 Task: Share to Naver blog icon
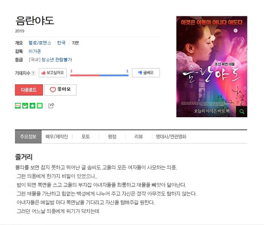tap(18, 106)
